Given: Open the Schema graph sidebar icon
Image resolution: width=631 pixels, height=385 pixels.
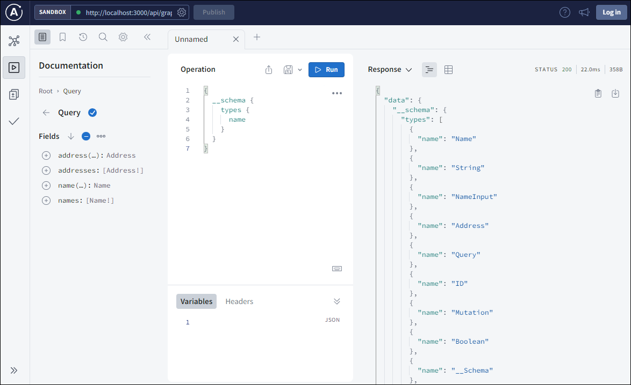Looking at the screenshot, I should [14, 41].
